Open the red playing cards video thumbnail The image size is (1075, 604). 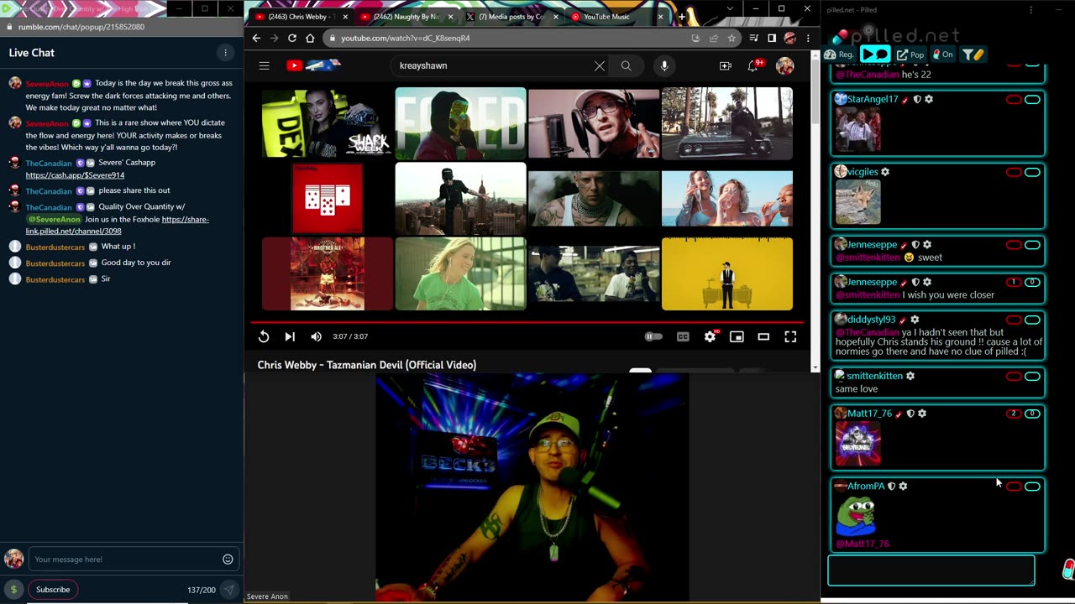coord(328,198)
